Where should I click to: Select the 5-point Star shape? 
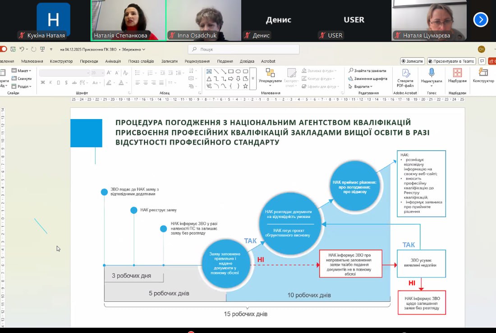[x=245, y=86]
